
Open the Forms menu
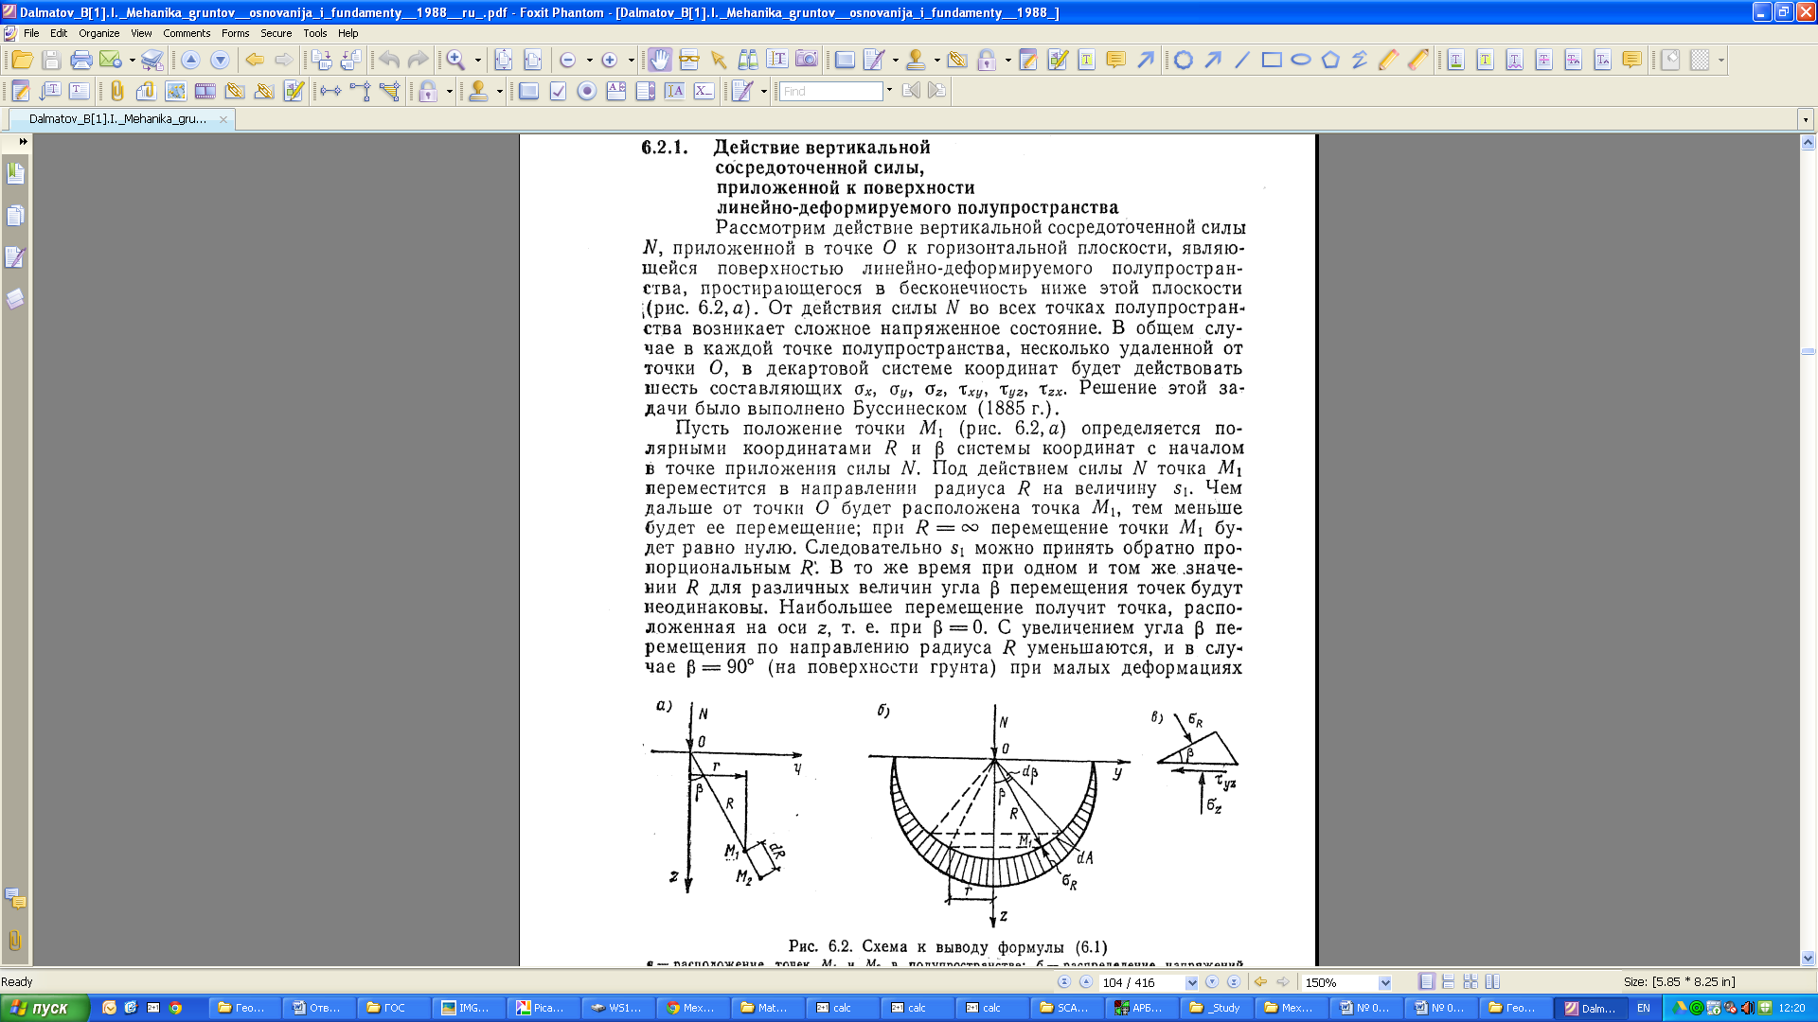(235, 33)
